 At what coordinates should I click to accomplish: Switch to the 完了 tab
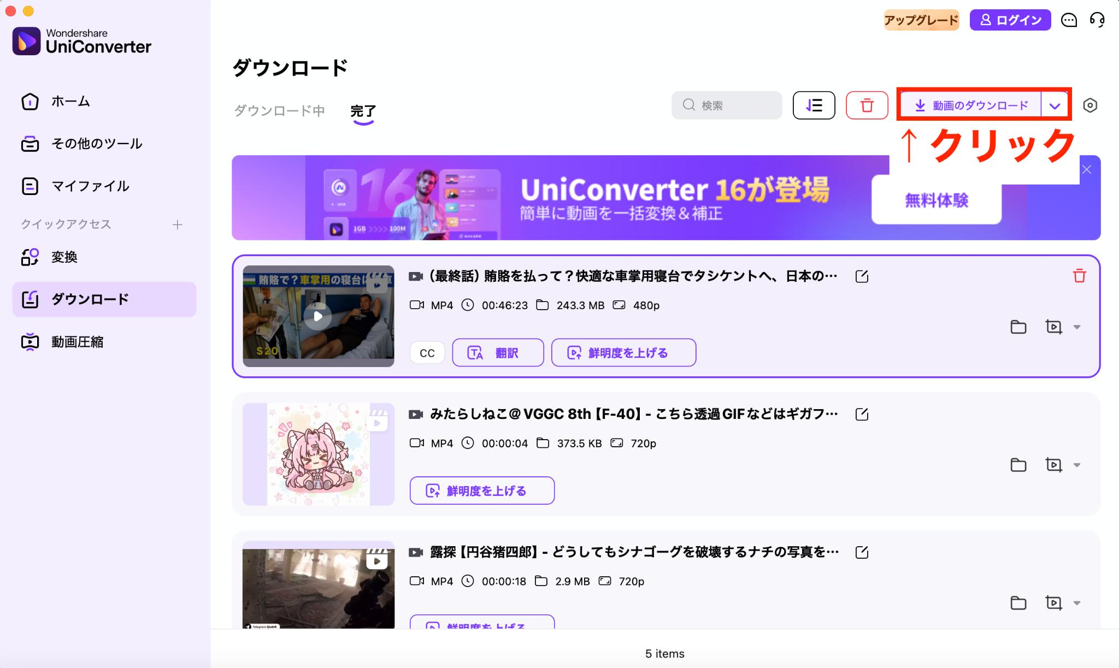pyautogui.click(x=363, y=111)
